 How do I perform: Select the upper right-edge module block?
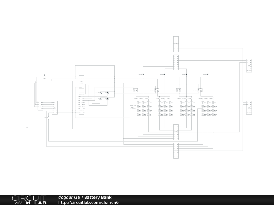[x=249, y=66]
